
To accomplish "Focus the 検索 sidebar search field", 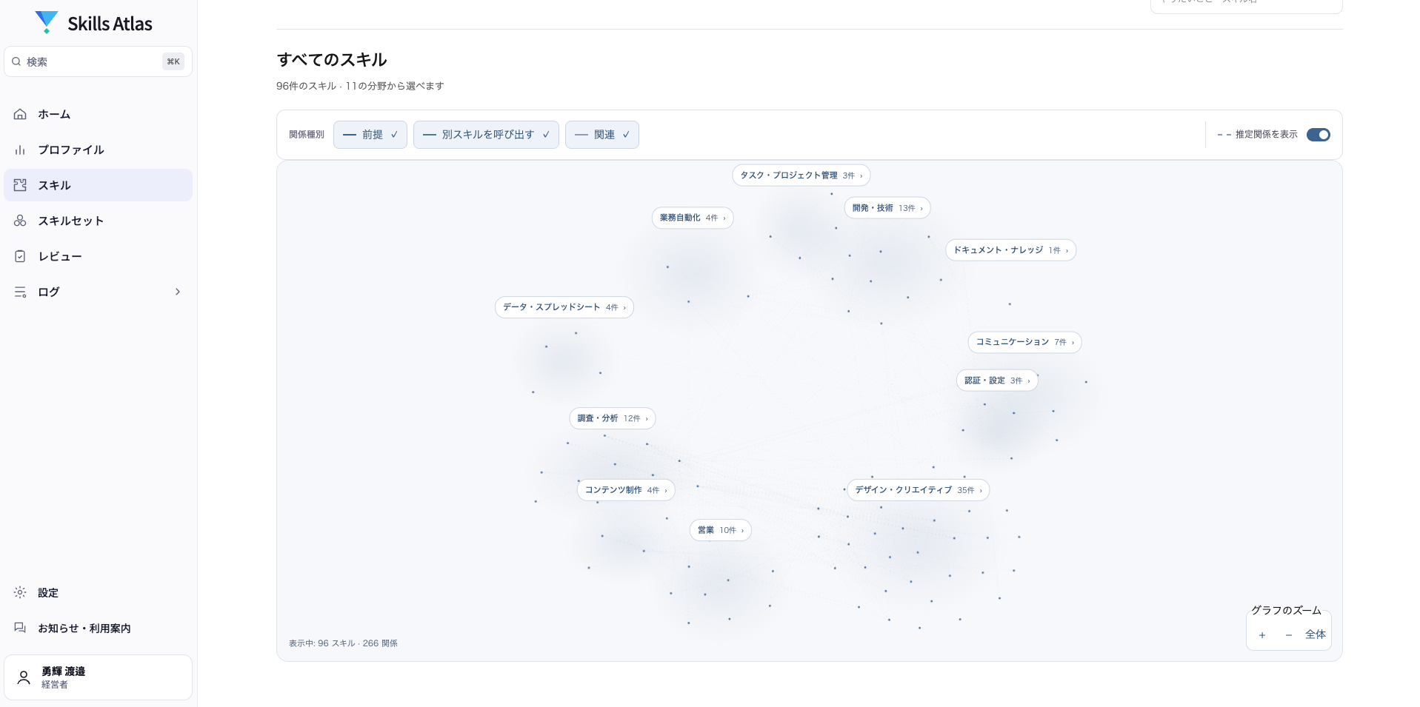I will (98, 61).
